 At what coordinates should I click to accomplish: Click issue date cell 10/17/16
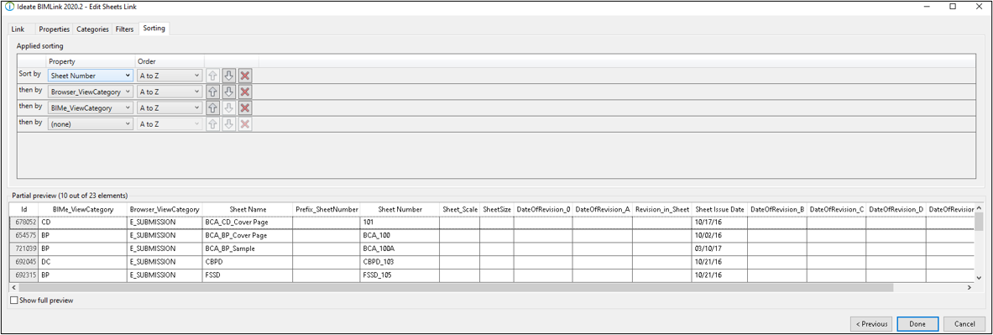tap(719, 222)
